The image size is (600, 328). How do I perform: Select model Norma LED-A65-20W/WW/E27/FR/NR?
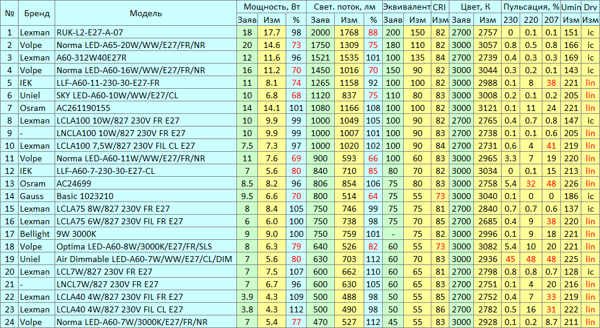point(145,45)
